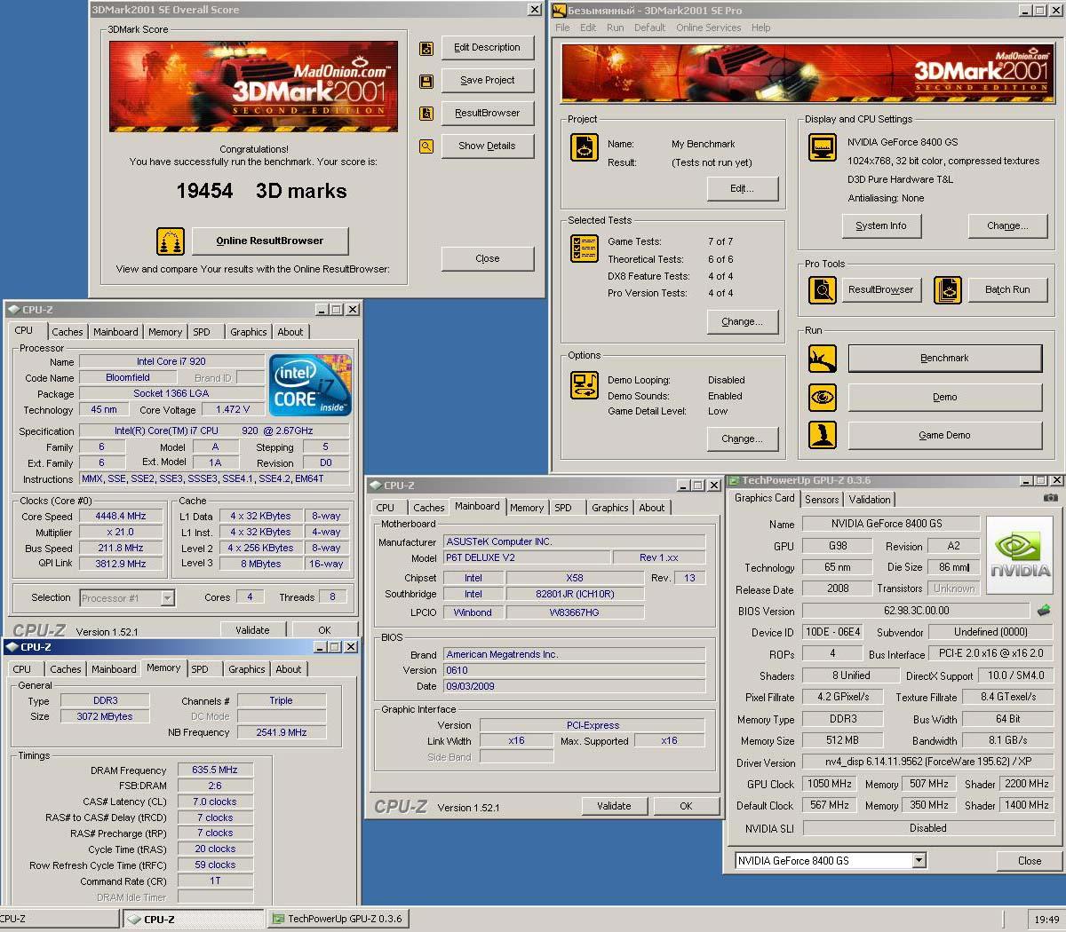The width and height of the screenshot is (1066, 932).
Task: Click the NVIDIA logo in GPU-Z
Action: coord(1019,554)
